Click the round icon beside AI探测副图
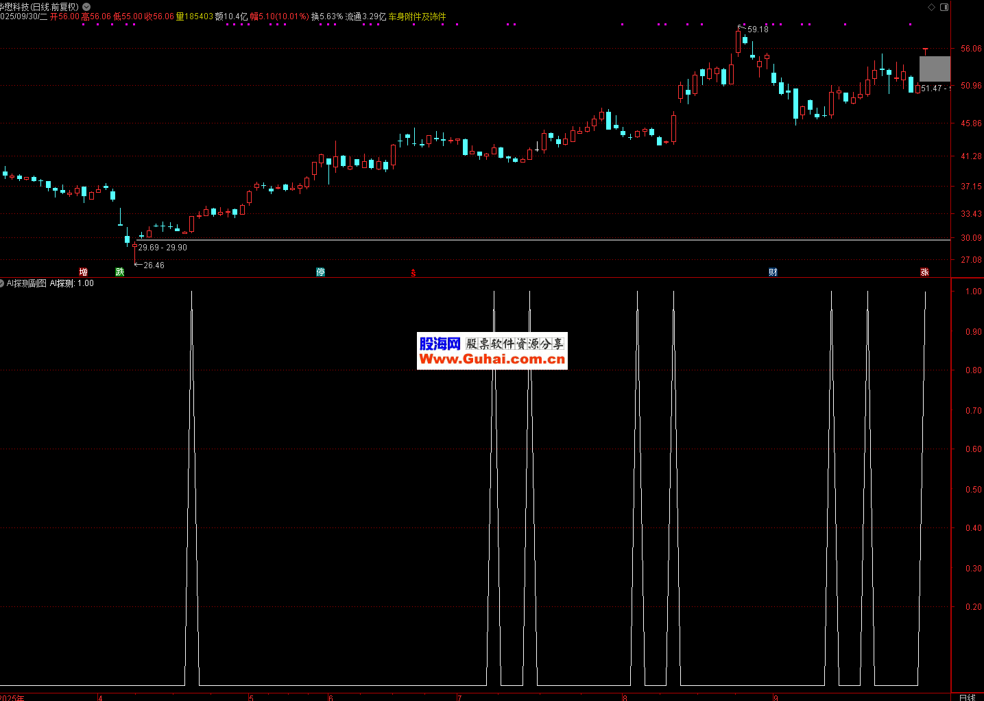 pyautogui.click(x=2, y=283)
